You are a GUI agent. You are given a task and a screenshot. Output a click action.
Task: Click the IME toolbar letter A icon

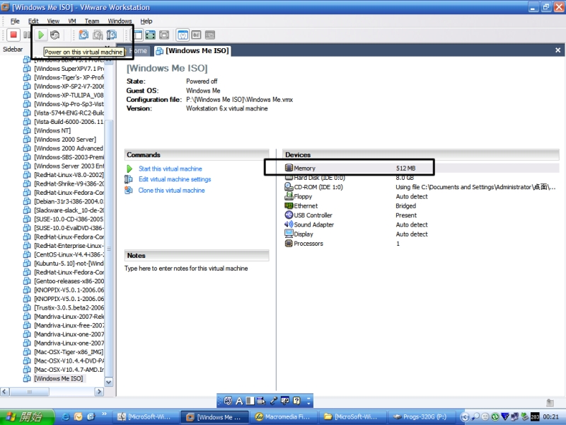(239, 400)
